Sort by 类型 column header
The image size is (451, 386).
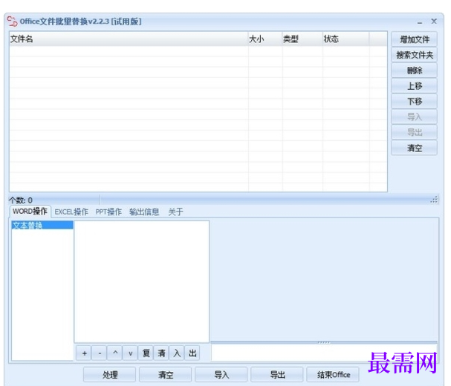point(302,39)
